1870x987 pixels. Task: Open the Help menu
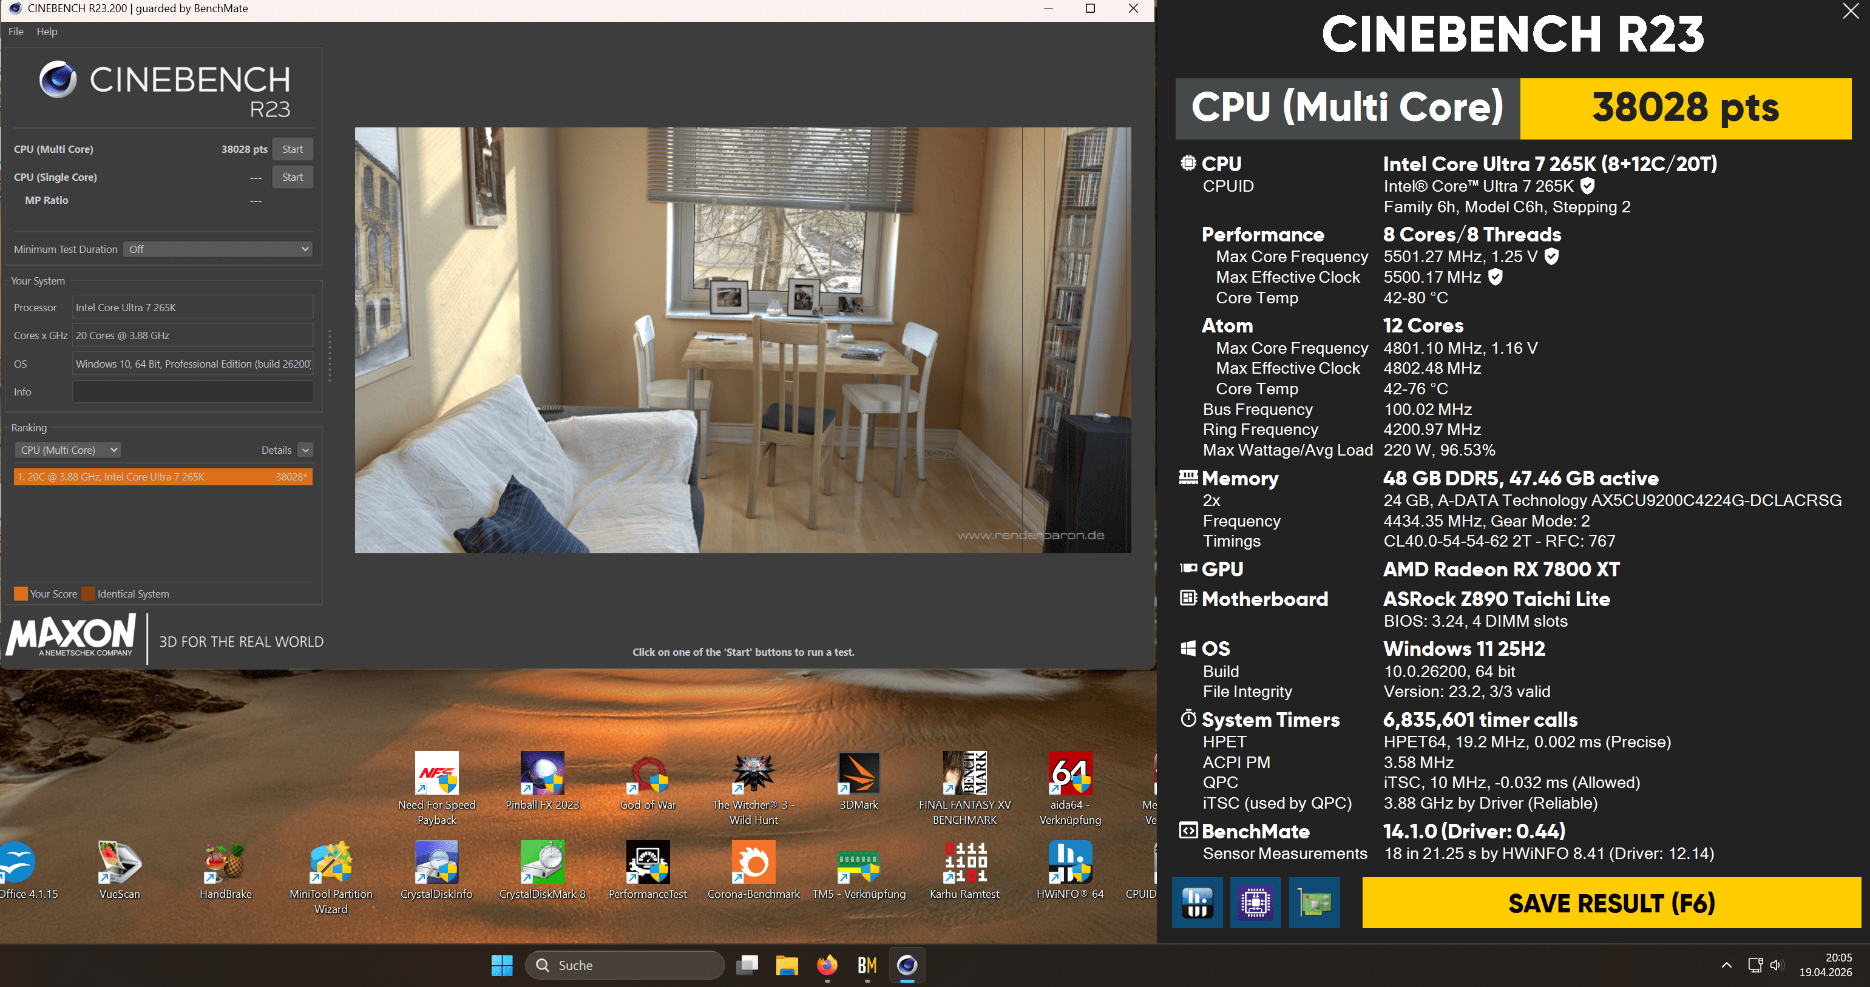(x=47, y=31)
